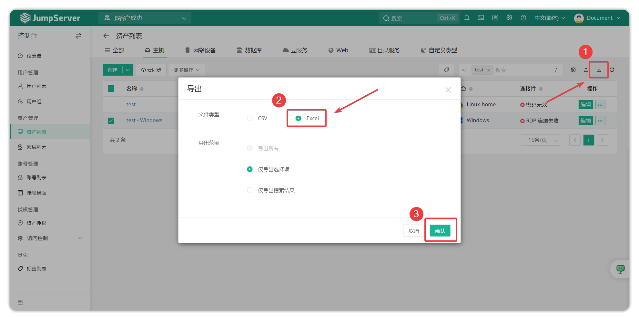639x317 pixels.
Task: Open 账号列表 in the sidebar
Action: coord(36,177)
